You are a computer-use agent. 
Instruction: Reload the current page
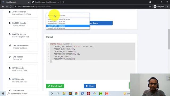point(11,6)
